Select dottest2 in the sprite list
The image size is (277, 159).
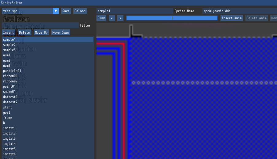pos(48,102)
